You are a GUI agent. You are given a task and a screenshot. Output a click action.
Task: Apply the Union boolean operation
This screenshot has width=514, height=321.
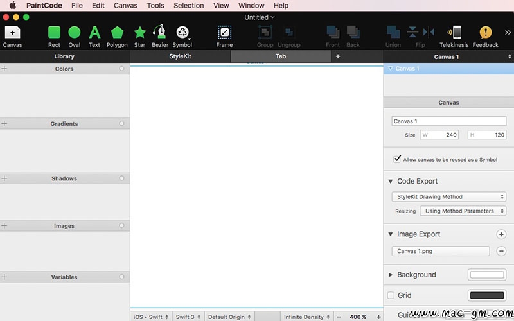point(393,37)
